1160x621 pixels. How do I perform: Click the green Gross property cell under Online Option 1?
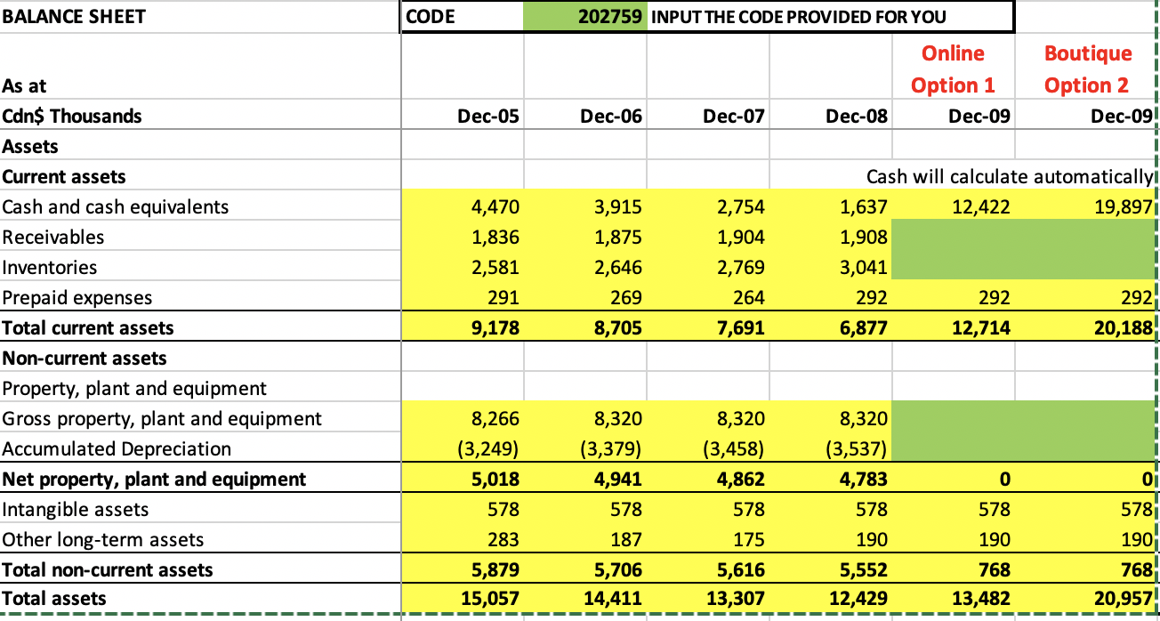[952, 418]
